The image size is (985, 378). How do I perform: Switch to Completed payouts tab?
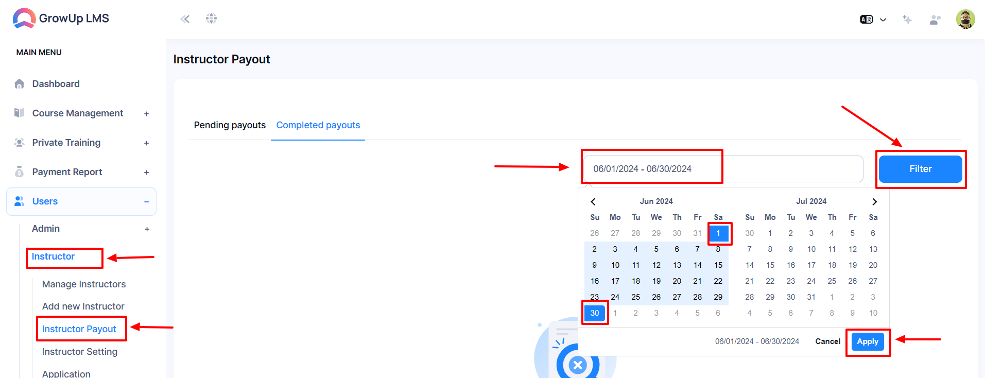318,125
